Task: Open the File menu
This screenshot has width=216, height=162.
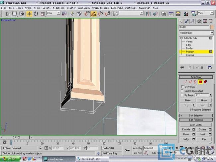Action: (x=4, y=8)
